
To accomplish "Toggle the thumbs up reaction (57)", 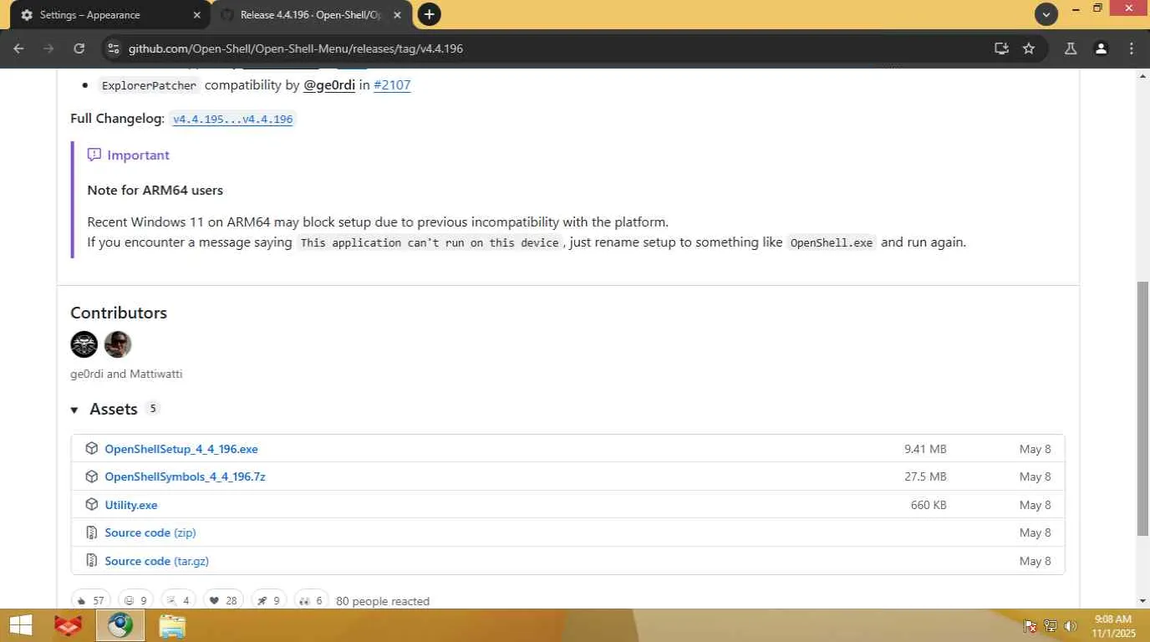I will coord(91,600).
